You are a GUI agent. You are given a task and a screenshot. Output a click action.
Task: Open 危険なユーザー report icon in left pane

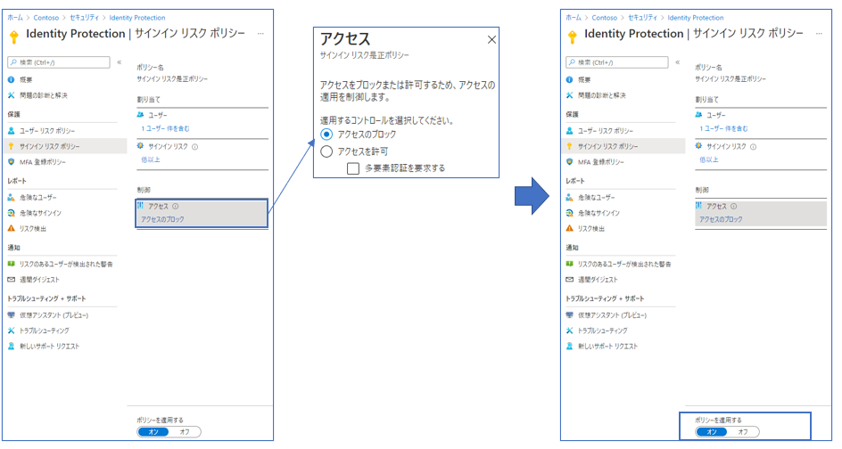12,198
